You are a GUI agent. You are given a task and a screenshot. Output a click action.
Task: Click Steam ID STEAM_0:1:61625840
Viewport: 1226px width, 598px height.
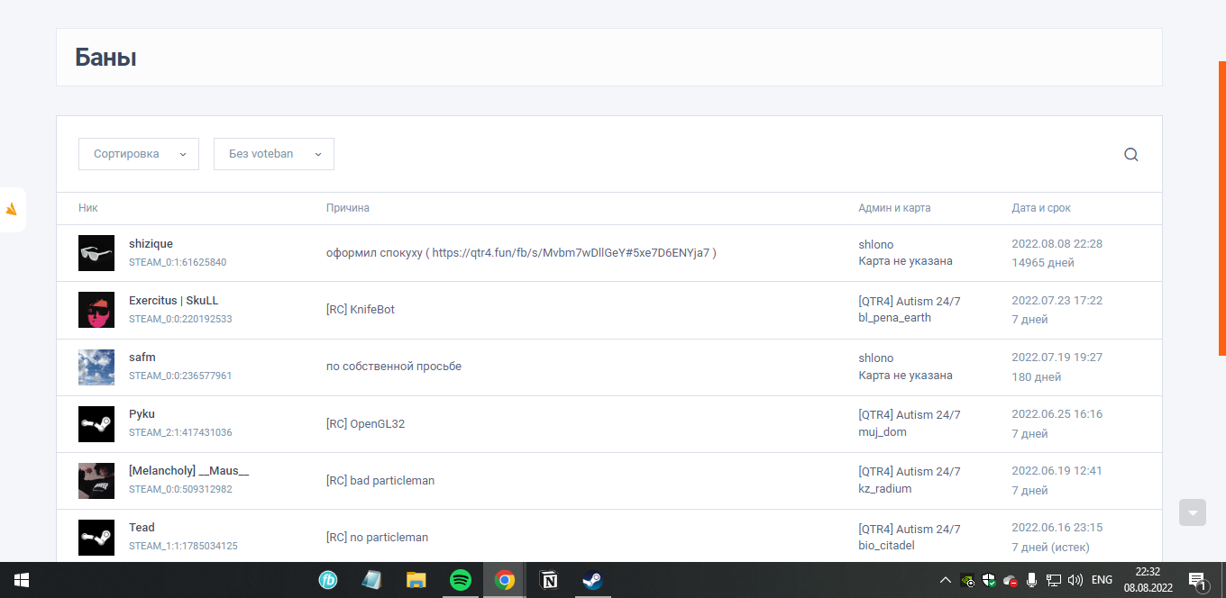178,263
